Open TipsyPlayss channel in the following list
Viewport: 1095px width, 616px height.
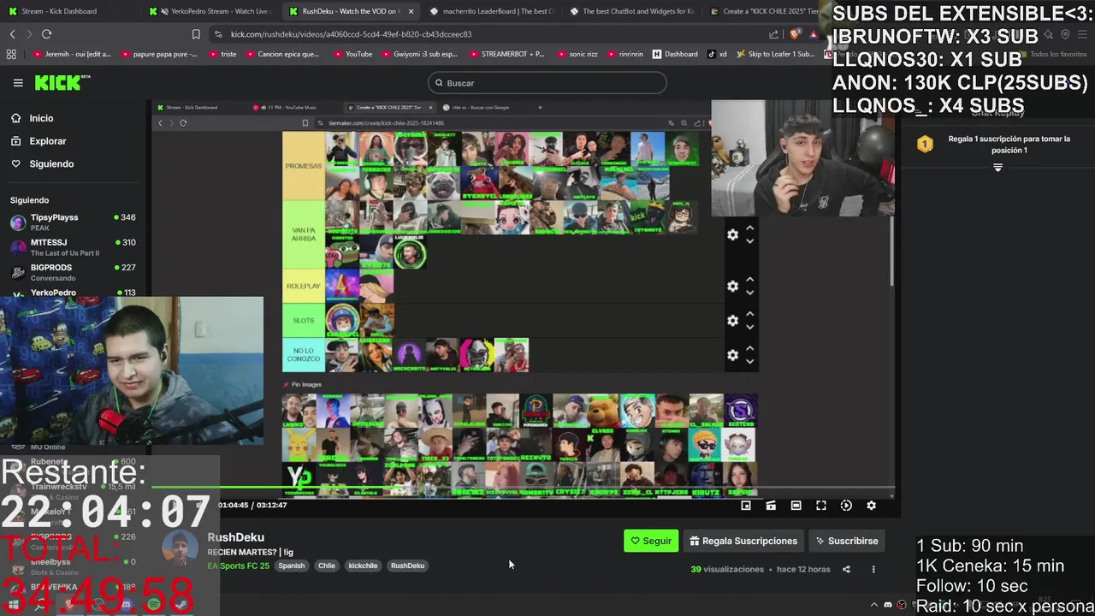pyautogui.click(x=72, y=222)
